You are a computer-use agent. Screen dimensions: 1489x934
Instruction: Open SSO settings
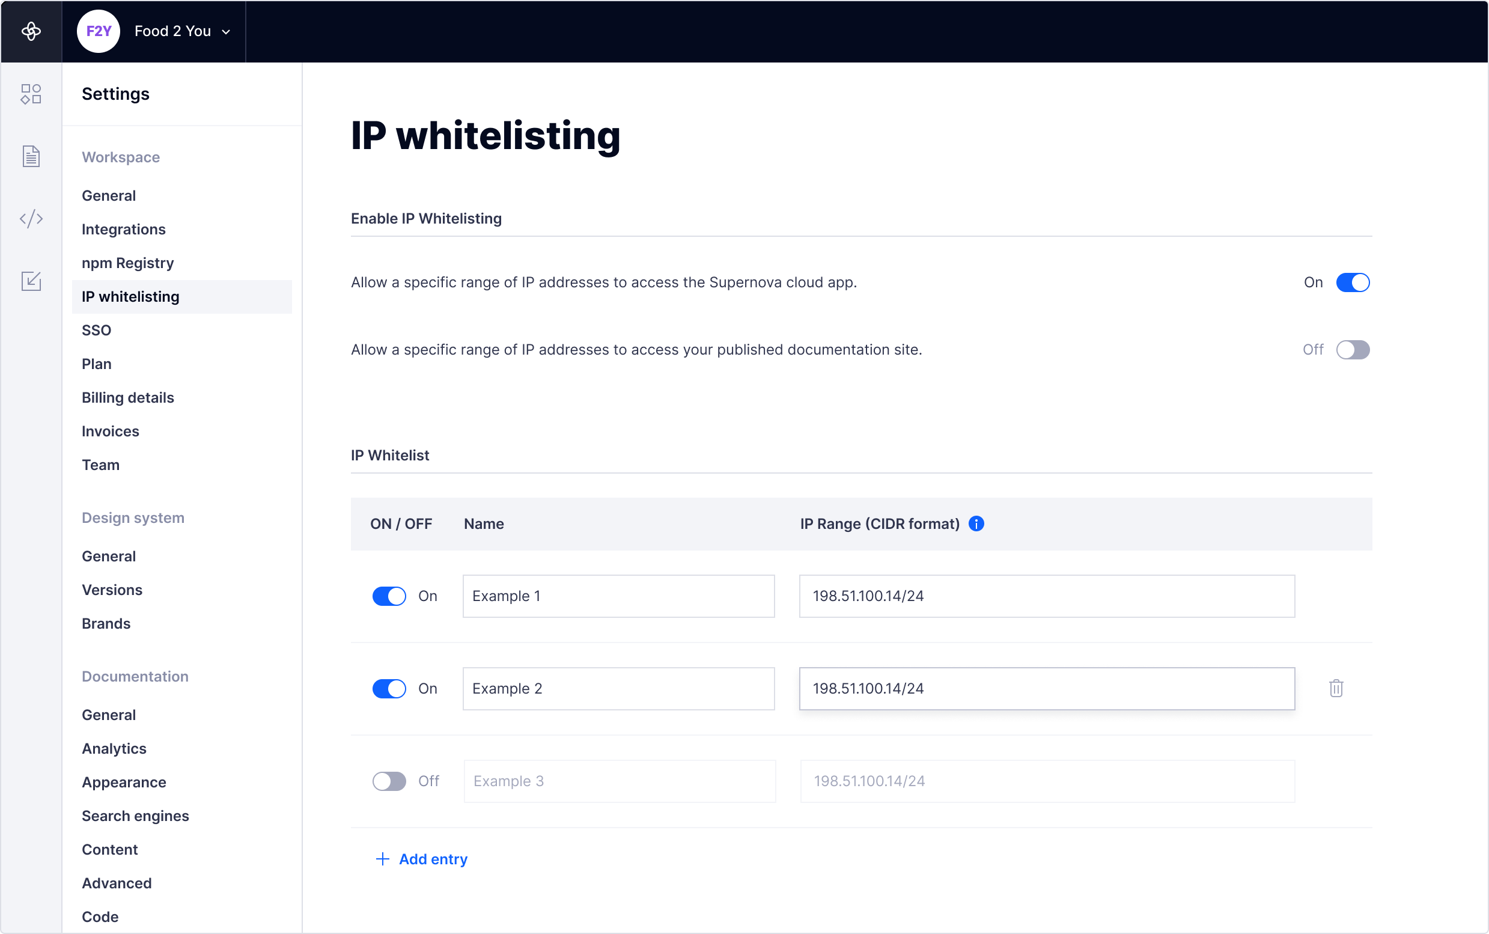97,330
